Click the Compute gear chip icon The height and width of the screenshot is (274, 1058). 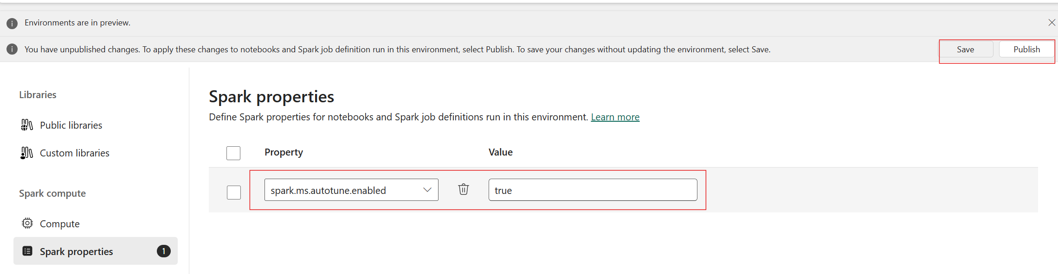point(27,223)
